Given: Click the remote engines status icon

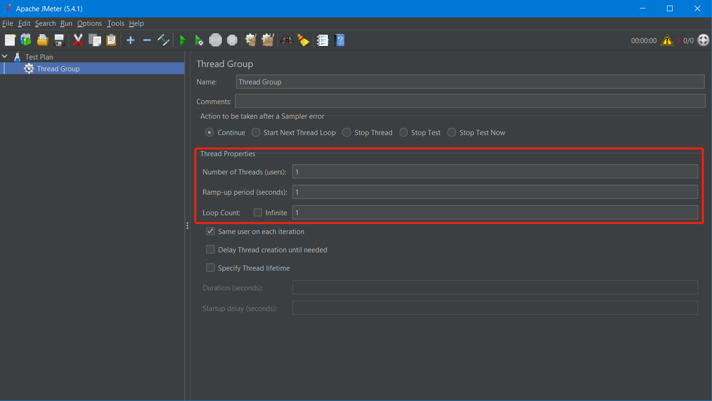Looking at the screenshot, I should (704, 40).
